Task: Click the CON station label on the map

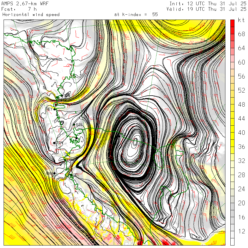Action: 67,96
